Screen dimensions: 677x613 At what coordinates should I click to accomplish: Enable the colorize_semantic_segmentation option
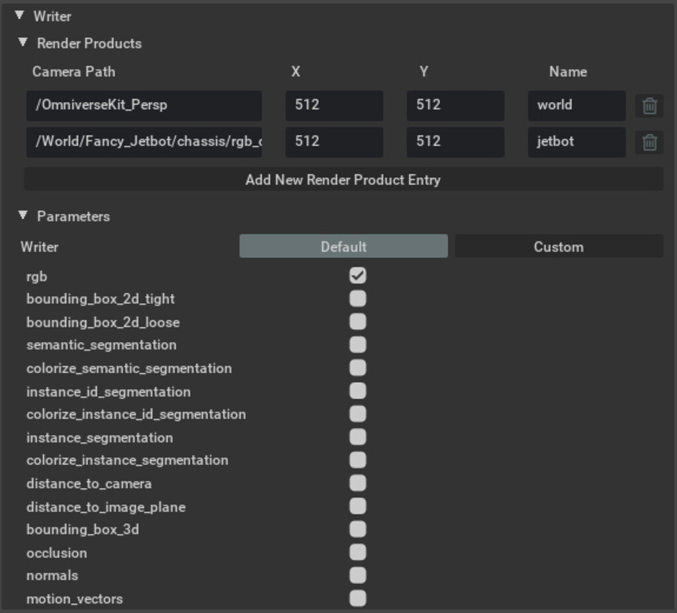357,368
